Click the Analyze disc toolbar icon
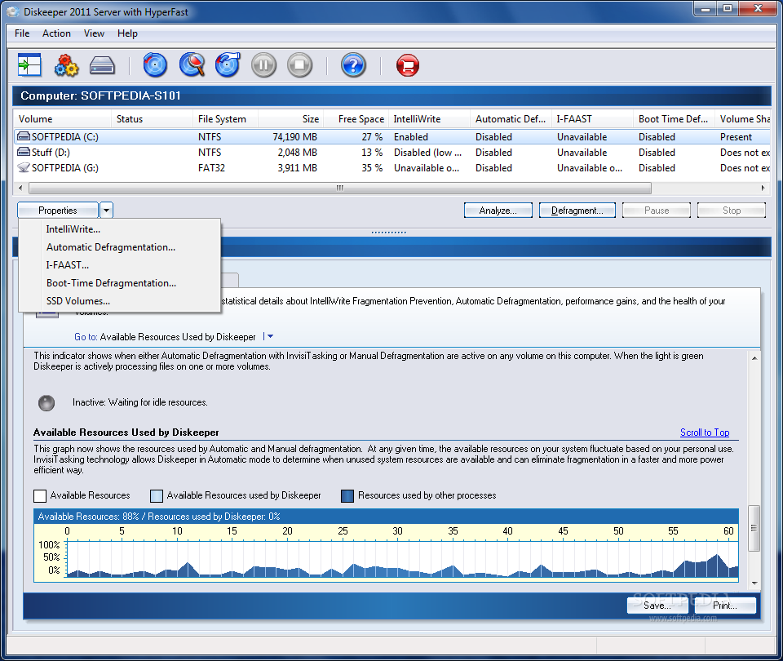Viewport: 783px width, 661px height. pos(155,65)
